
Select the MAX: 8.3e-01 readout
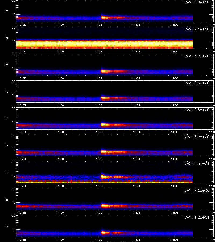coord(197,163)
